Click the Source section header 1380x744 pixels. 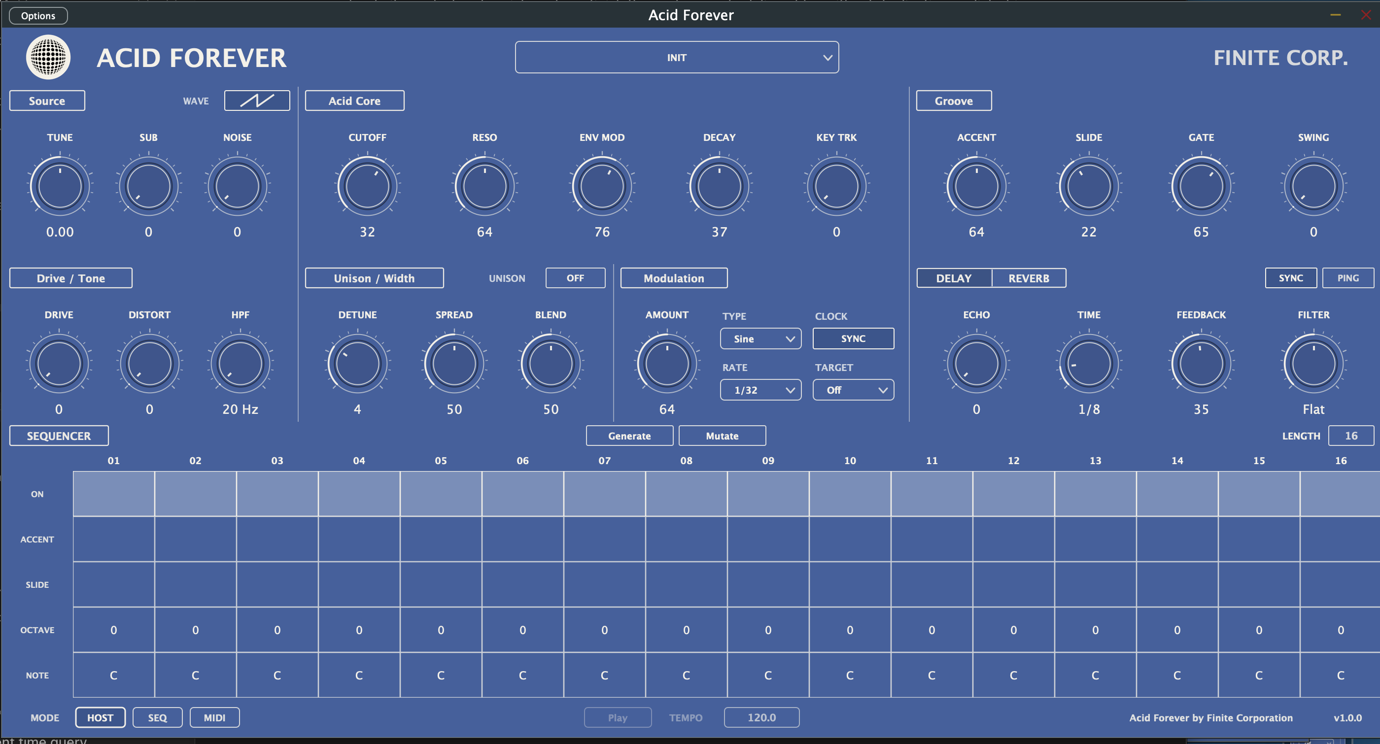(x=47, y=101)
